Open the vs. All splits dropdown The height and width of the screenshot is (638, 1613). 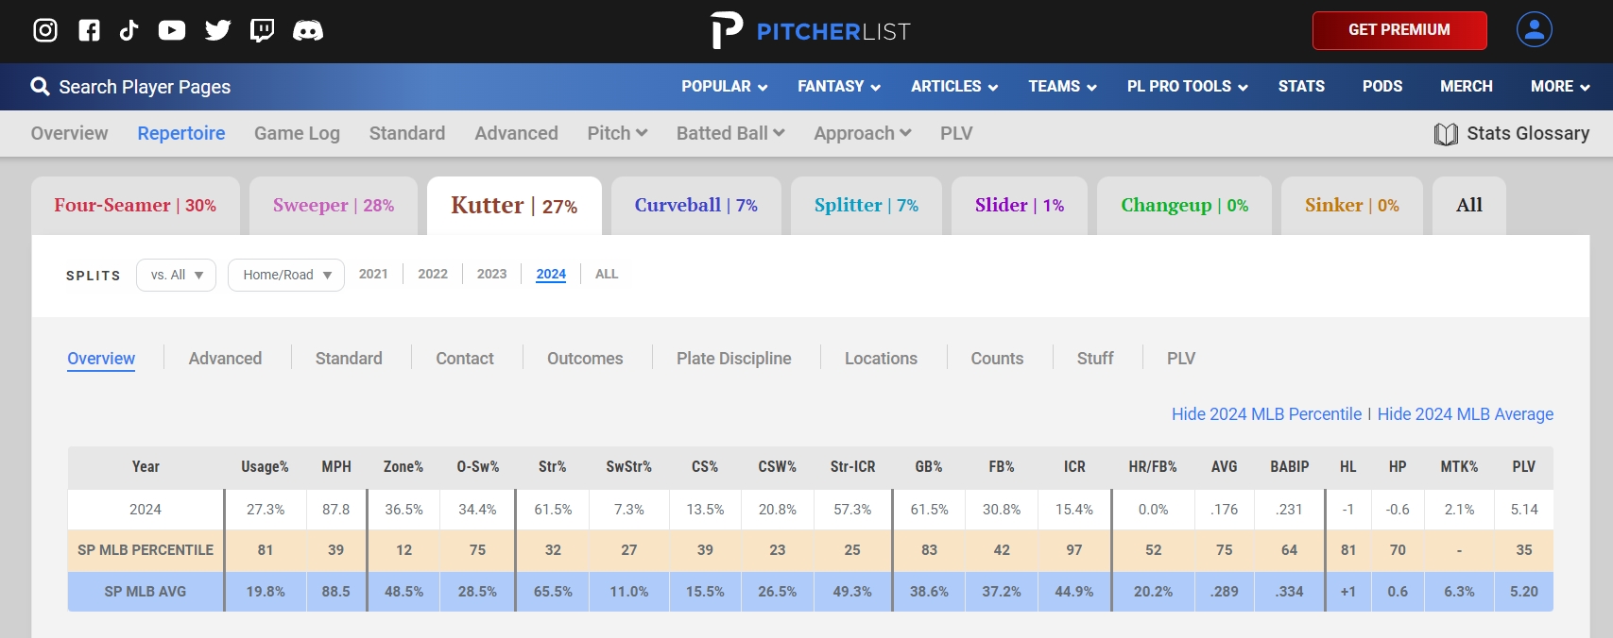click(x=177, y=275)
